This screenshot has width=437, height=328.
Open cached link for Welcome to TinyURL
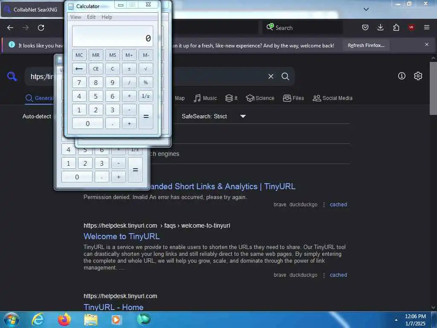[x=338, y=275]
